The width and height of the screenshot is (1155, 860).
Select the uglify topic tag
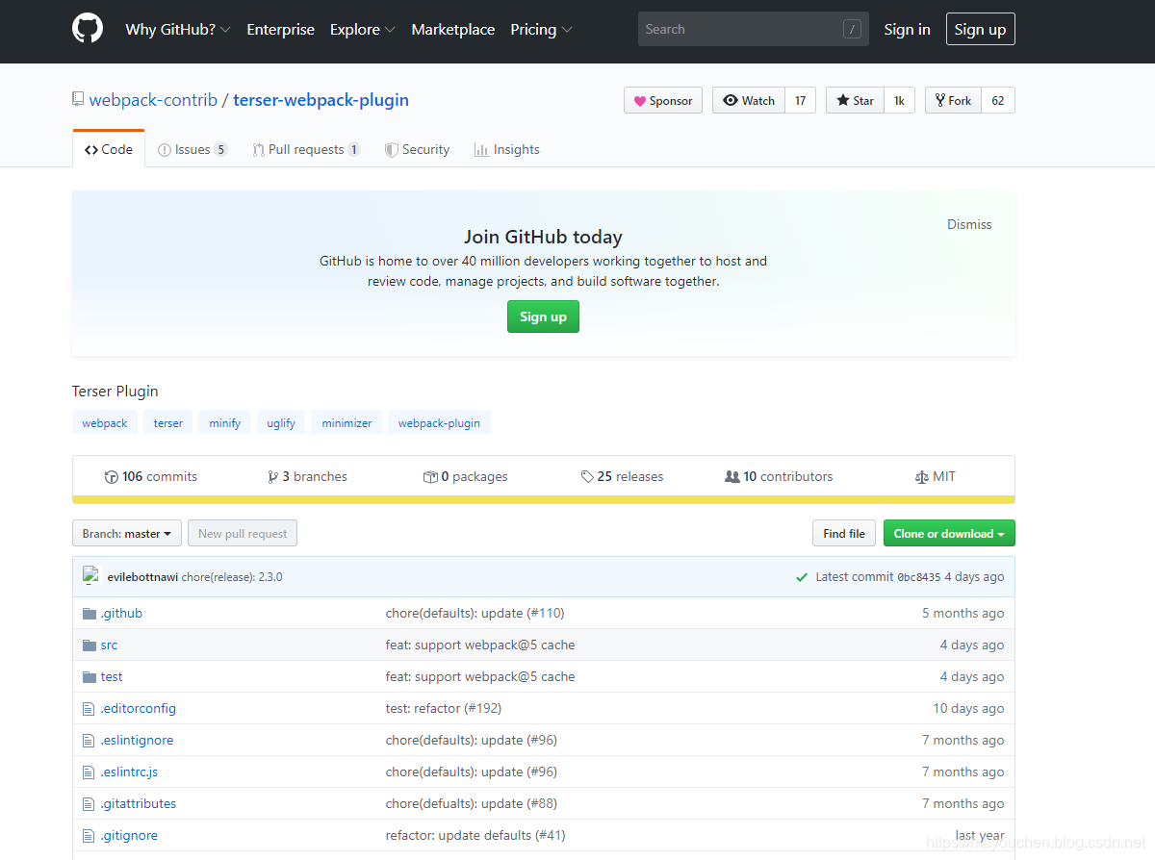click(x=281, y=422)
